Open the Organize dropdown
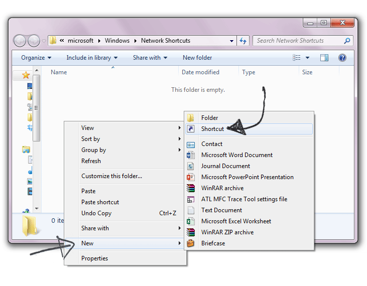Screen dimensions: 367x286 36,58
